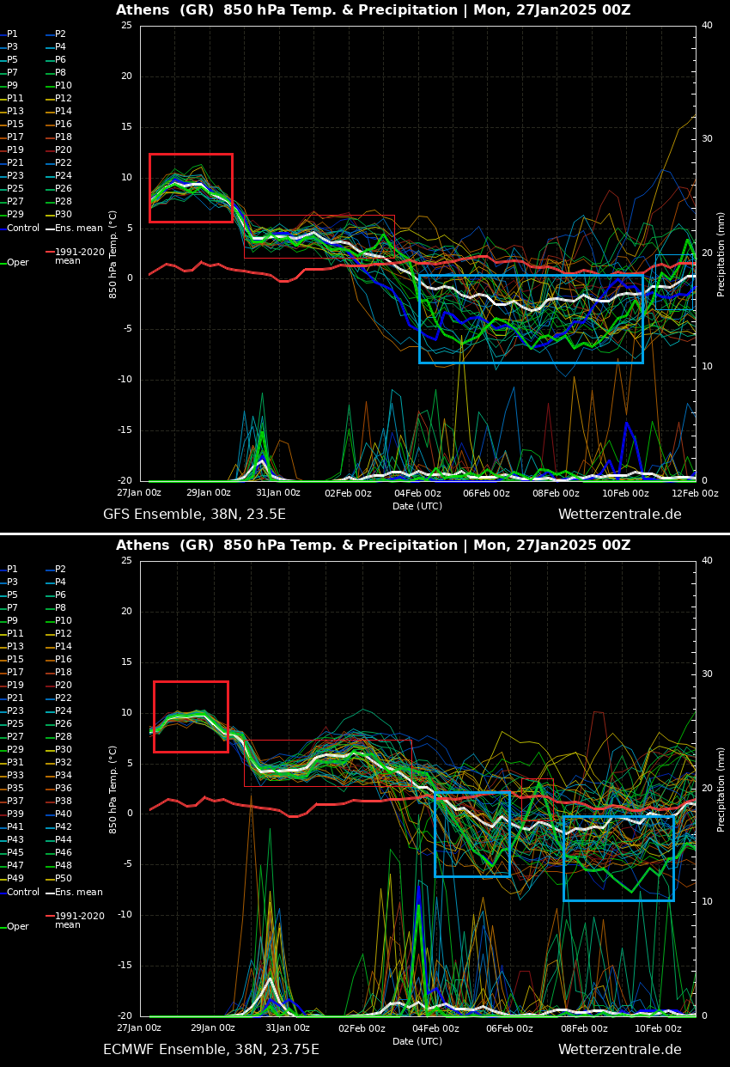Select P50 in the ECMWF legend
This screenshot has height=1067, width=730.
tap(63, 879)
